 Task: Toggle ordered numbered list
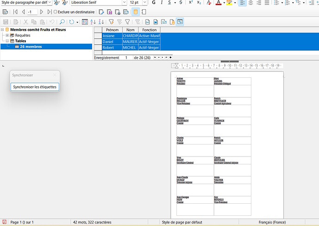point(287,2)
